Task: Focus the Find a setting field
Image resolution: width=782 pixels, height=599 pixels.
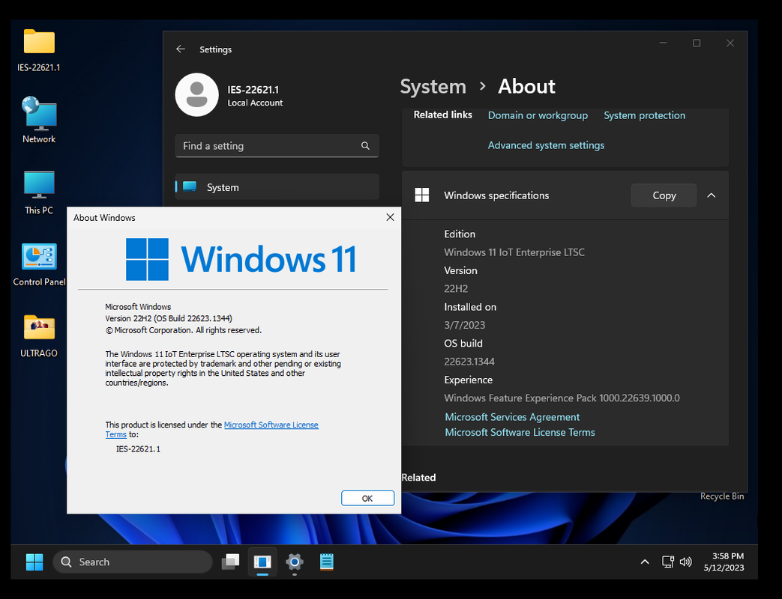Action: tap(277, 145)
